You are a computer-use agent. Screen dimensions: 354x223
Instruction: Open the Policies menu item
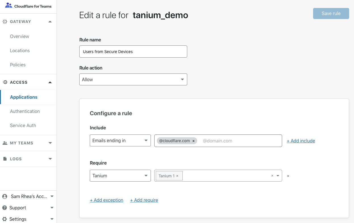(18, 65)
